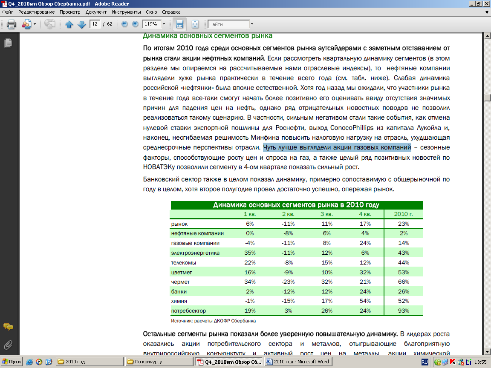Click the green security shield tray icon
Screen dimensions: 491x368
click(438, 362)
